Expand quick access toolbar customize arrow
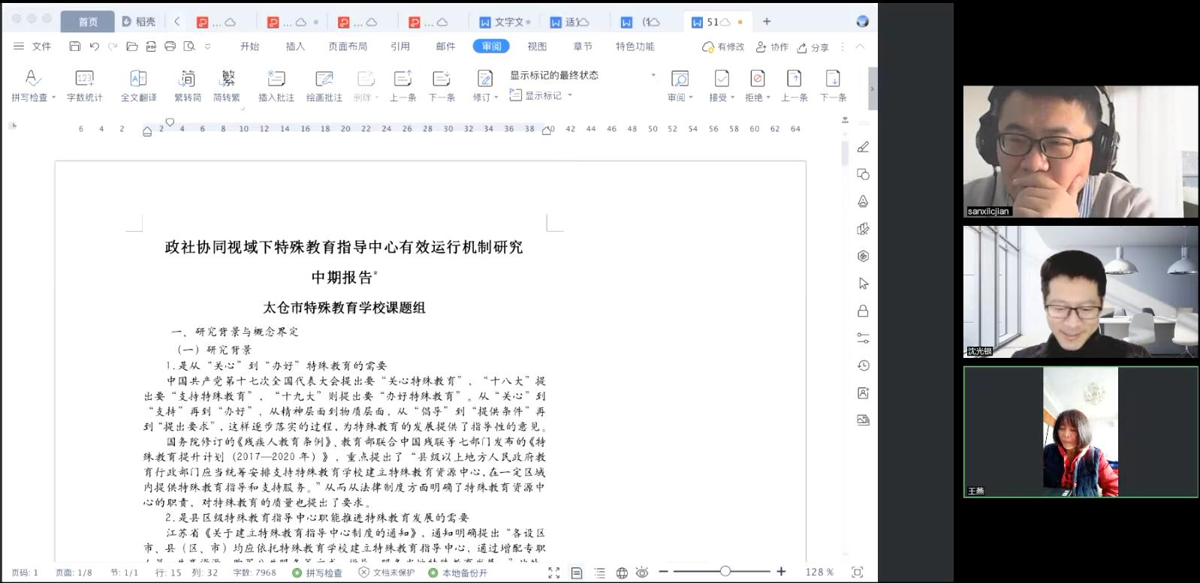This screenshot has width=1200, height=583. pos(208,47)
